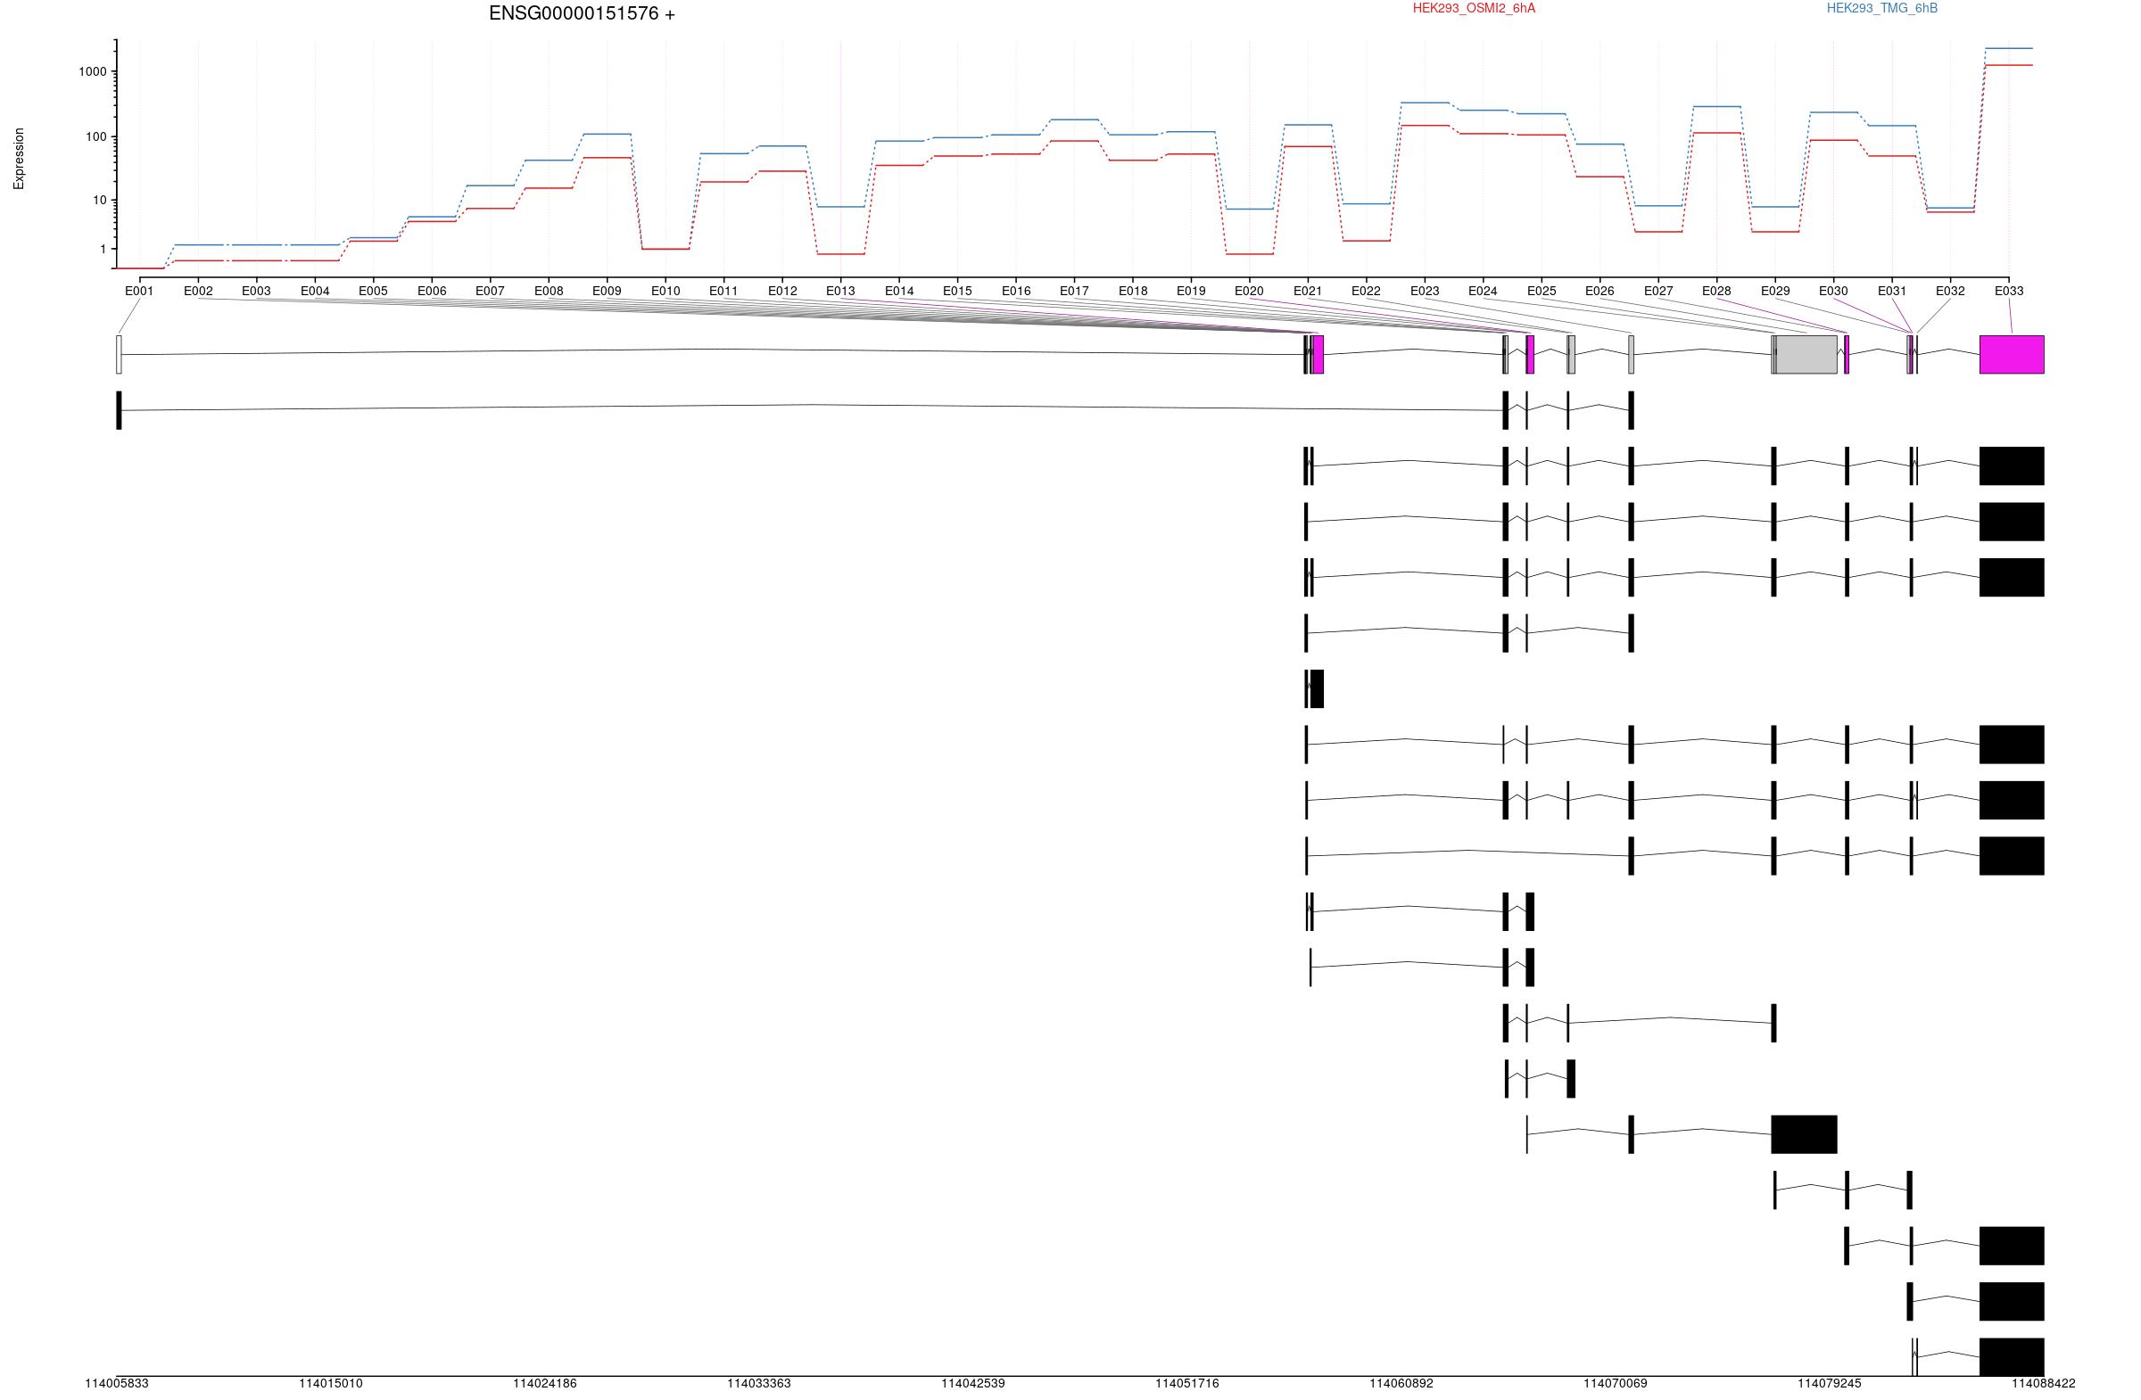Select exon label E023
Viewport: 2141px width, 1400px height.
pos(1425,291)
